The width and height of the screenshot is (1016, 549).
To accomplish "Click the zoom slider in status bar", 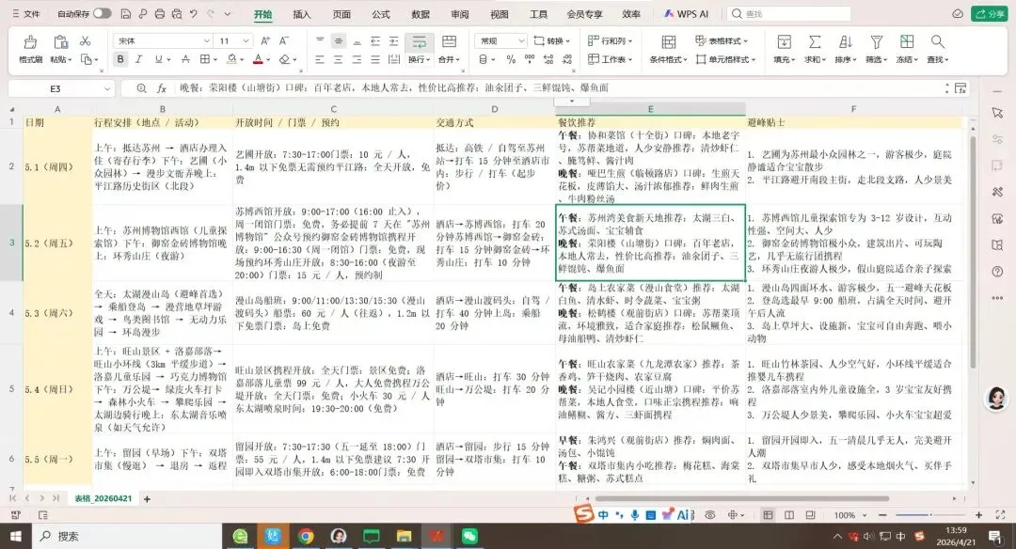I will click(930, 515).
